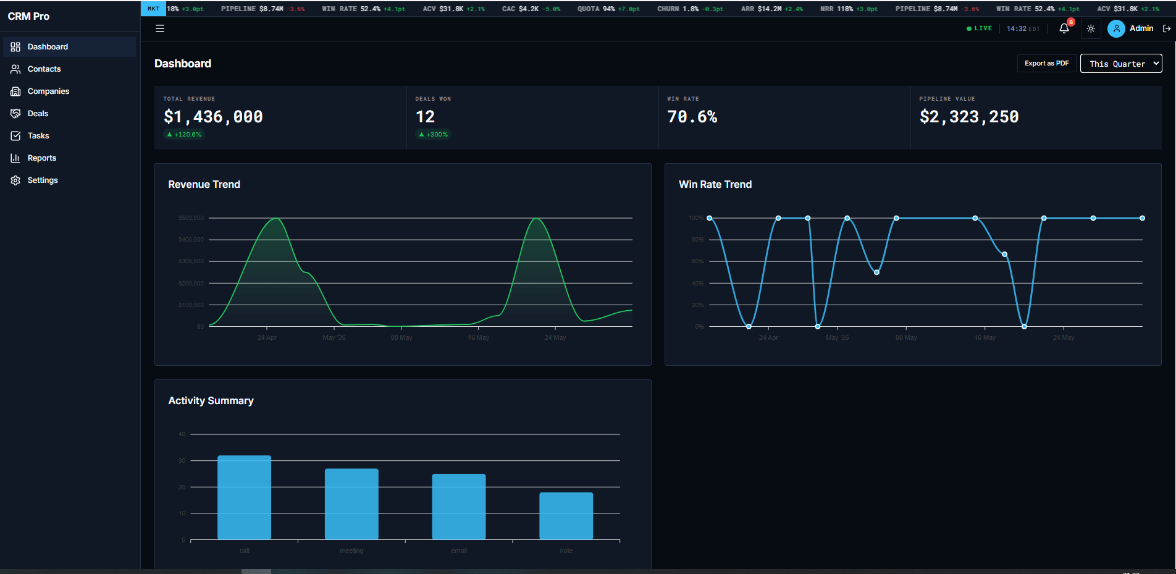The width and height of the screenshot is (1176, 574).
Task: Click the CHURN 1.8% ticker item
Action: [690, 9]
